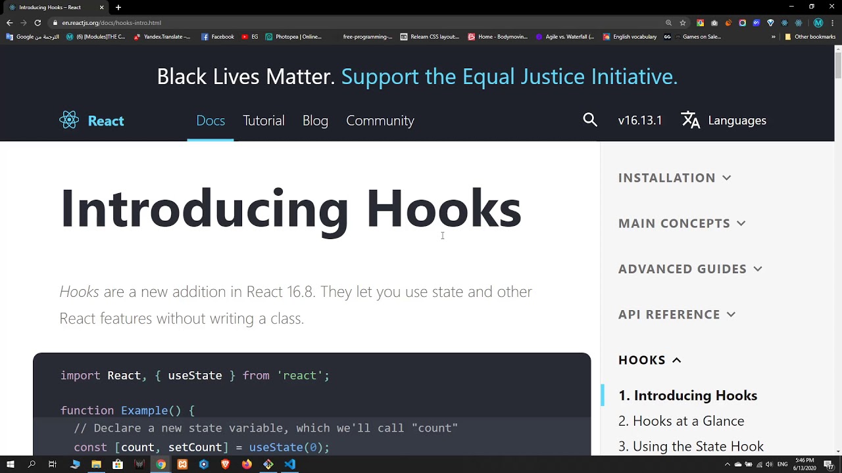Select the Docs navigation tab
This screenshot has height=473, width=842.
coord(210,120)
